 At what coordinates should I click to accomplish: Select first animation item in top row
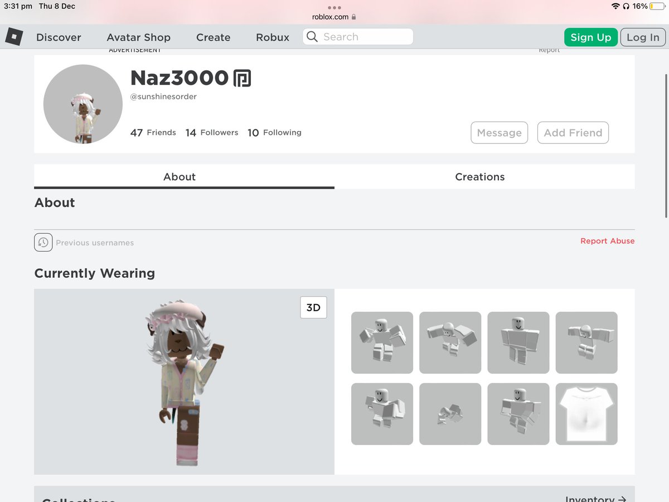coord(382,342)
